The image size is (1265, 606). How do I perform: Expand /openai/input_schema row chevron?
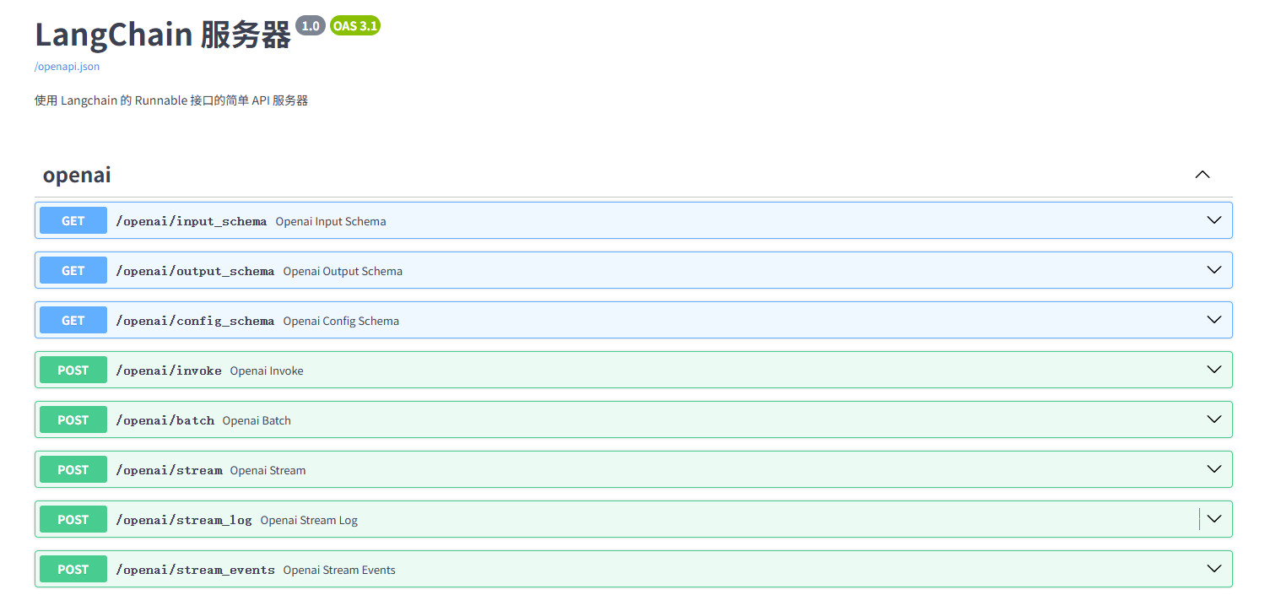point(1214,220)
